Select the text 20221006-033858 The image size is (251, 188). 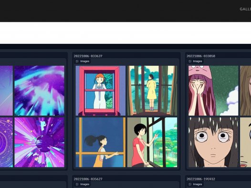201,56
